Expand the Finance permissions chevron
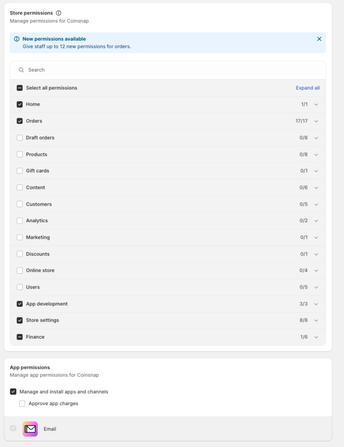Image resolution: width=344 pixels, height=447 pixels. (316, 337)
